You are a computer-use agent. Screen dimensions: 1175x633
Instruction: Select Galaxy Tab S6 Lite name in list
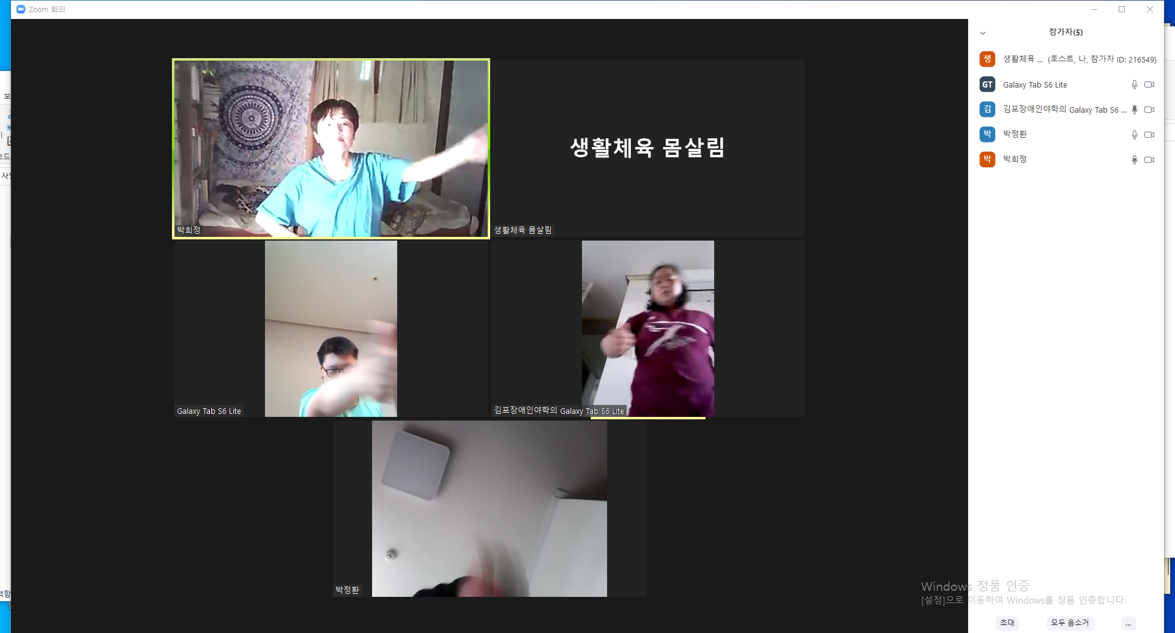[1035, 85]
